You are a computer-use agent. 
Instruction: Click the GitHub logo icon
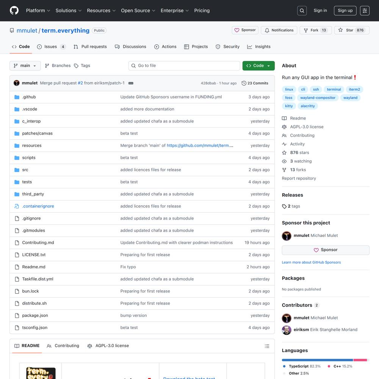coord(14,11)
